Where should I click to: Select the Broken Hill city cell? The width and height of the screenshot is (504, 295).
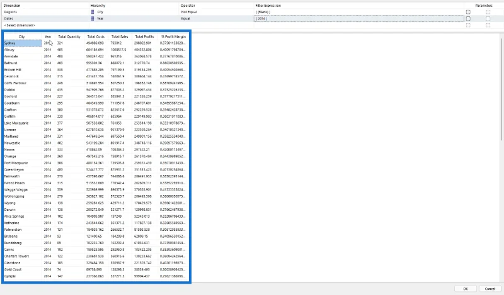pos(23,70)
